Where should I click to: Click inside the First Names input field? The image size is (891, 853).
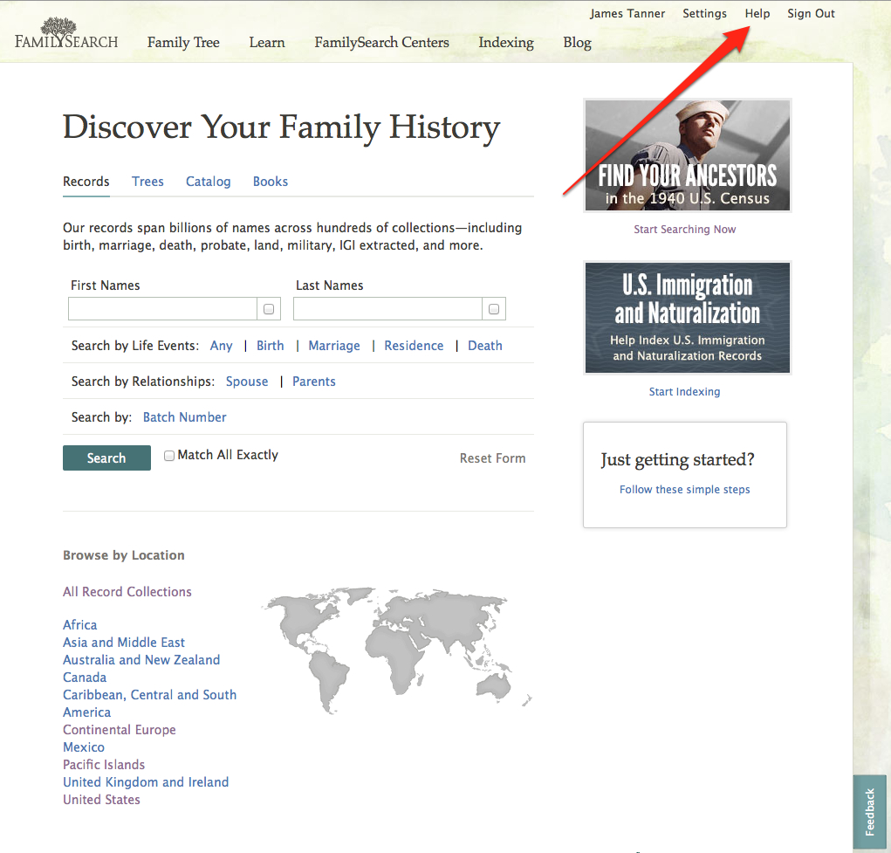pos(162,308)
